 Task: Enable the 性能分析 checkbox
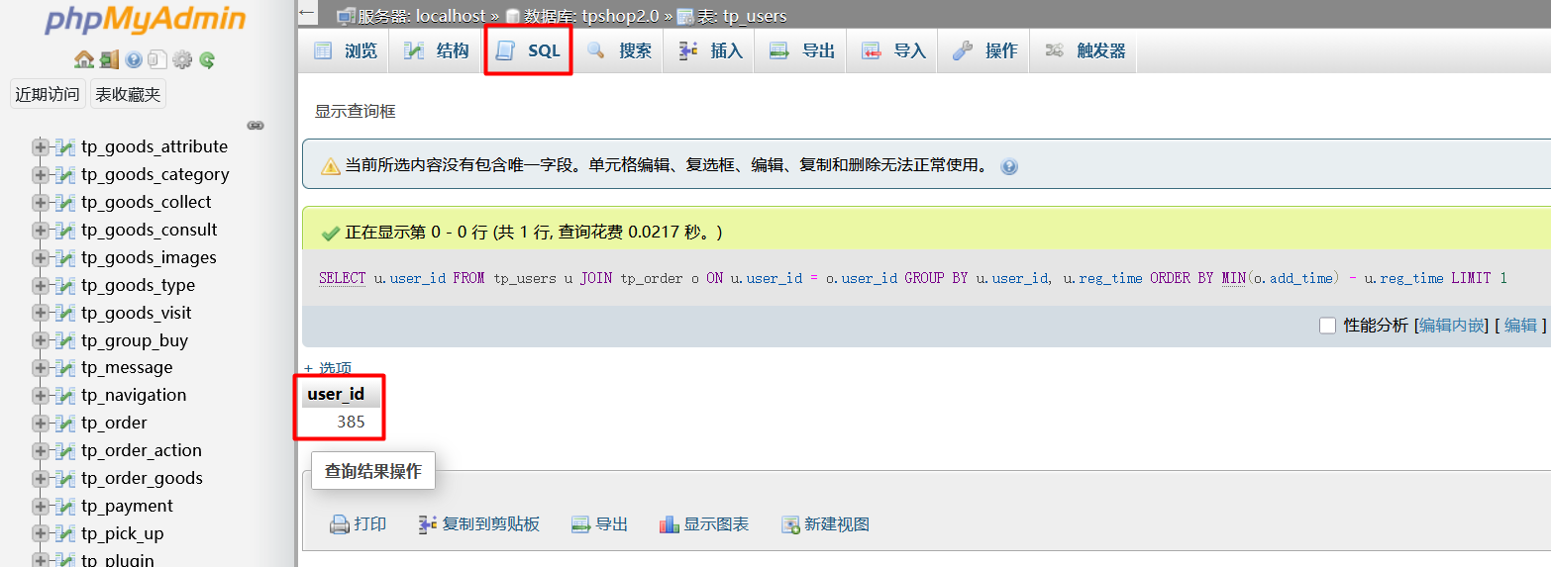(x=1327, y=326)
